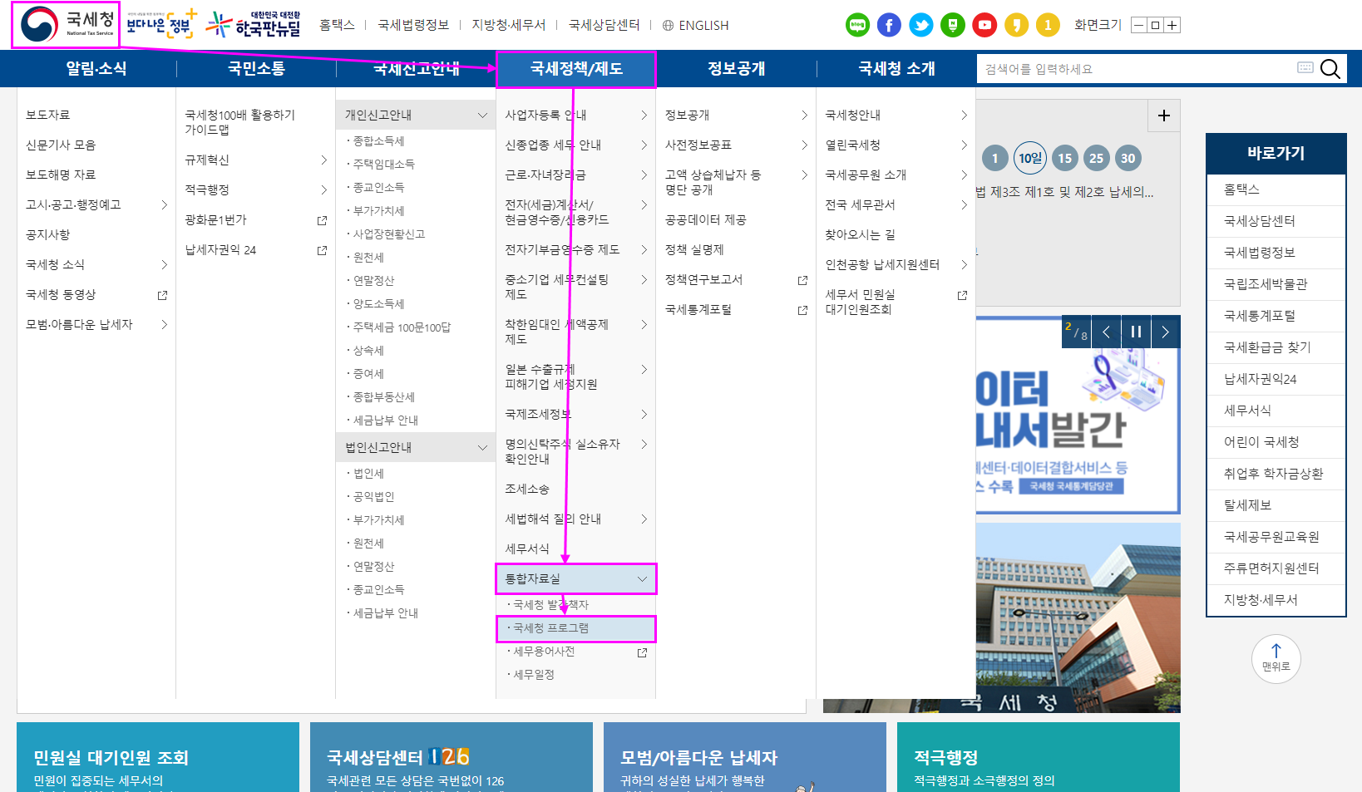1362x792 pixels.
Task: Increase screen size with the plus button
Action: tap(1172, 25)
